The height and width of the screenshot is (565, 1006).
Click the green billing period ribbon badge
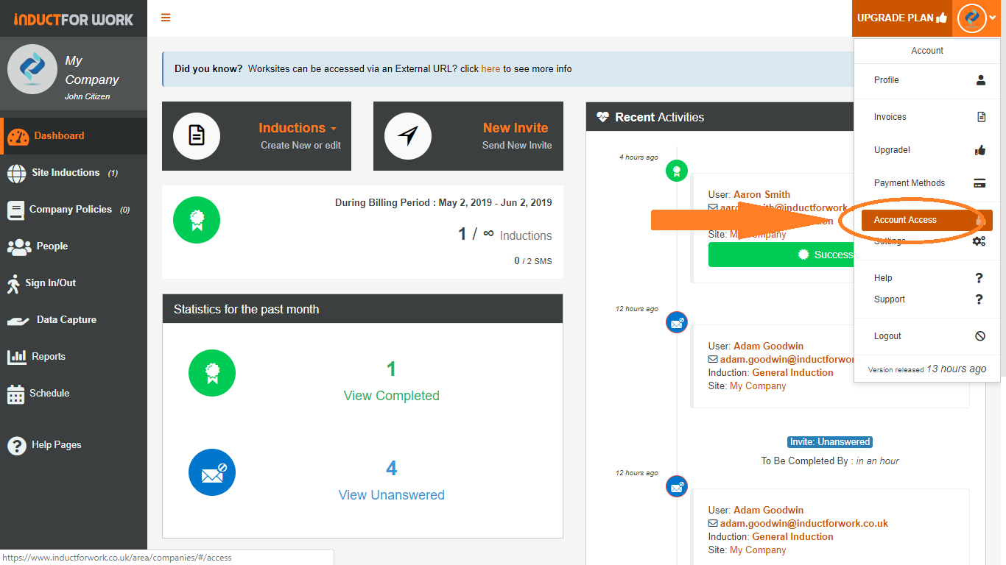(x=197, y=220)
